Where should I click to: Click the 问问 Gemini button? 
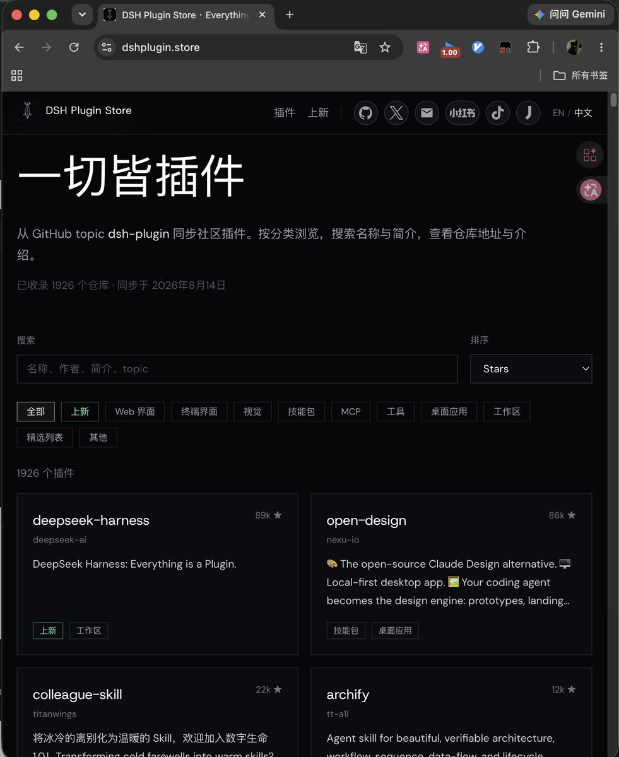pyautogui.click(x=570, y=15)
